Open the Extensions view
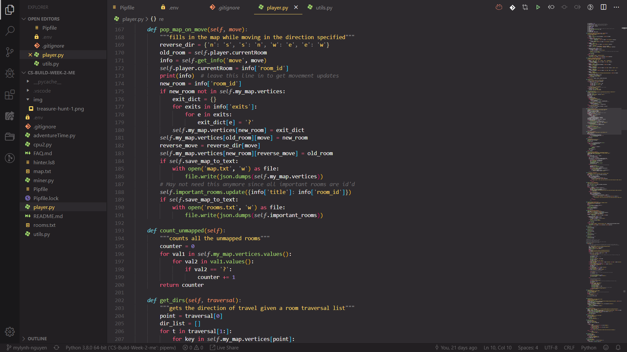627x352 pixels. point(10,95)
